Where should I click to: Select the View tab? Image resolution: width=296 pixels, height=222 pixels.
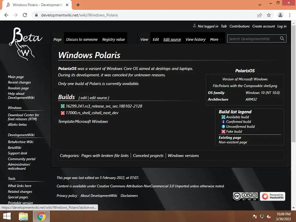pyautogui.click(x=144, y=39)
